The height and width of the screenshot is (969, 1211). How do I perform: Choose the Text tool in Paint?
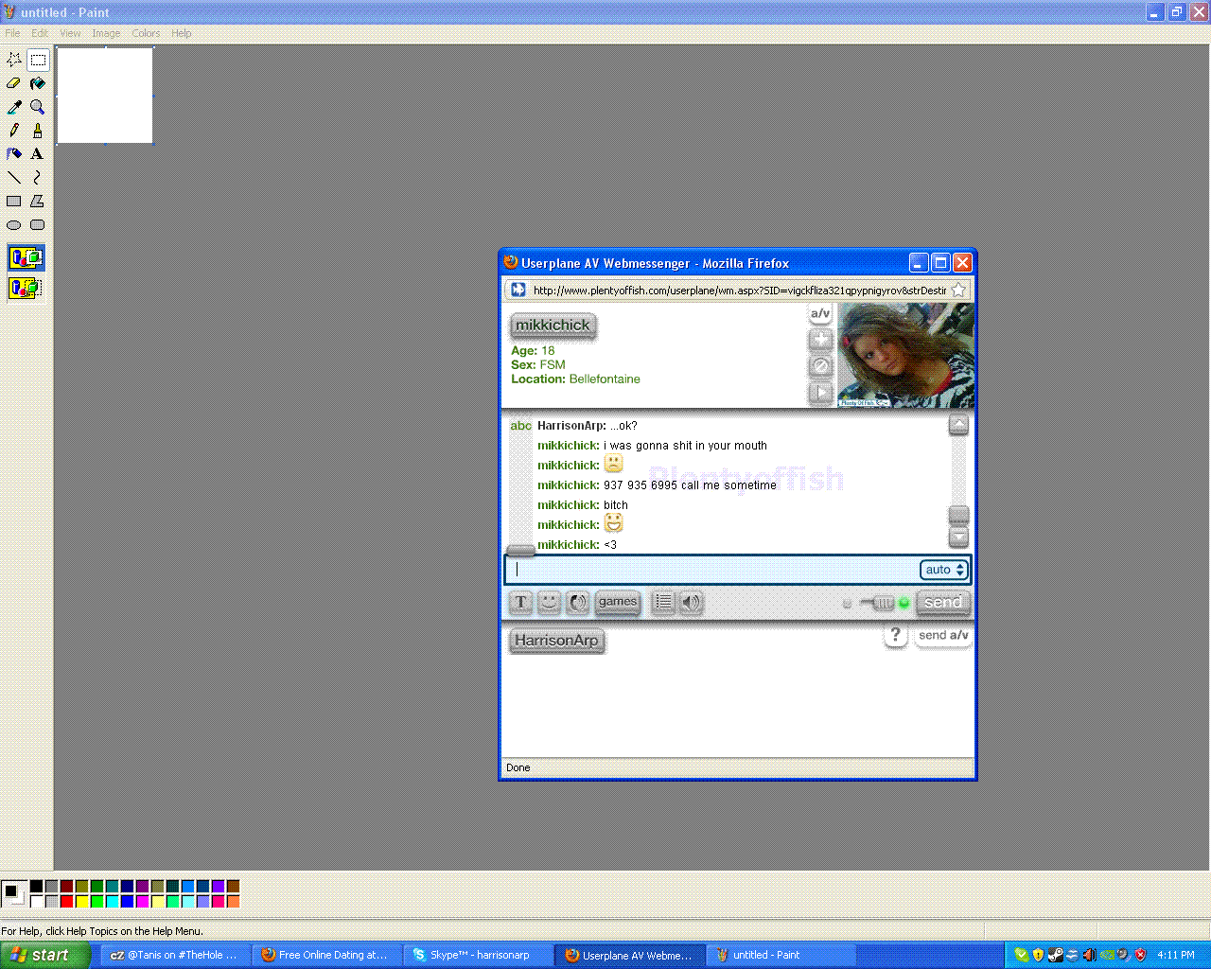tap(38, 153)
